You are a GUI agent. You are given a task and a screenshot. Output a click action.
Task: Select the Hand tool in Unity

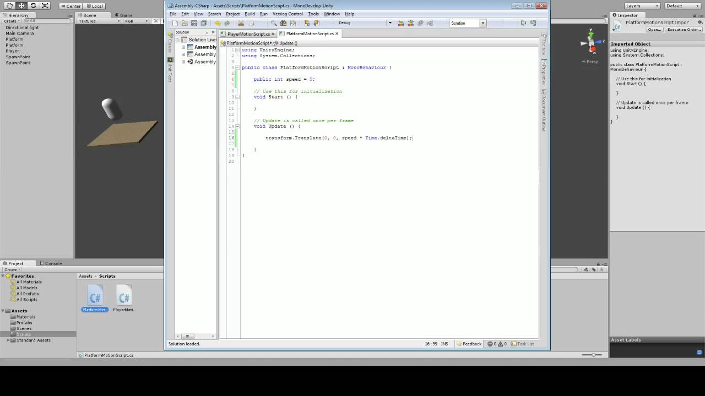10,5
